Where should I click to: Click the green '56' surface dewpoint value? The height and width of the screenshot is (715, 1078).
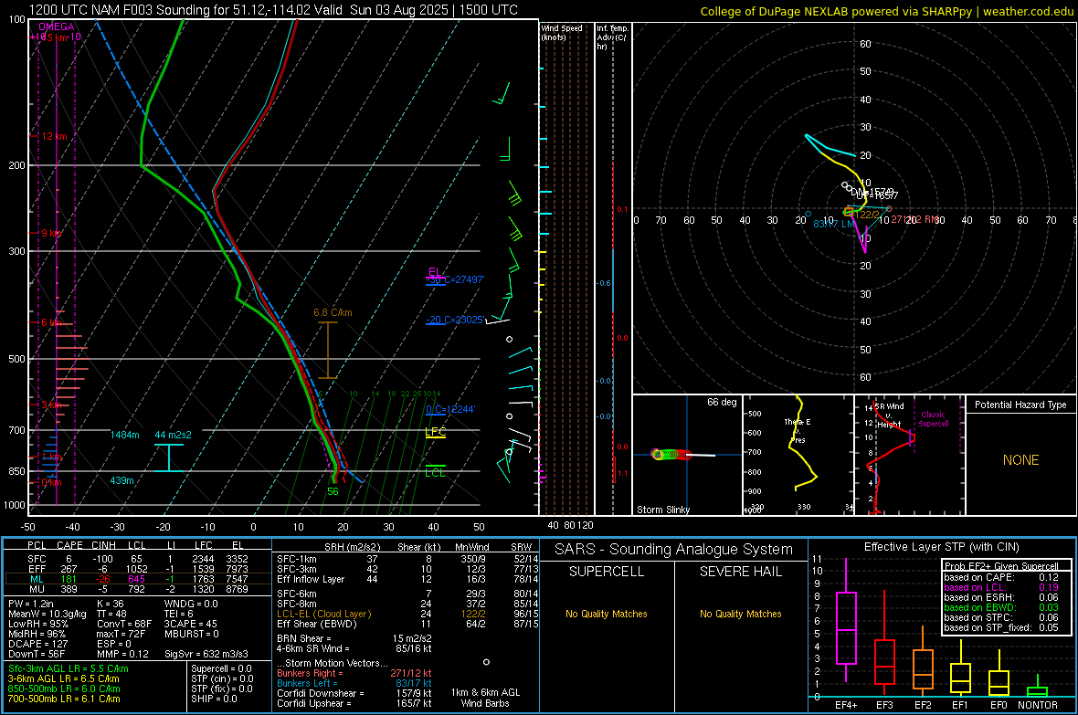click(333, 491)
